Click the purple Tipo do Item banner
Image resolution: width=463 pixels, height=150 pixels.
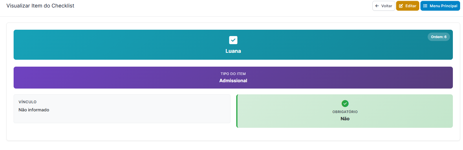tap(233, 78)
